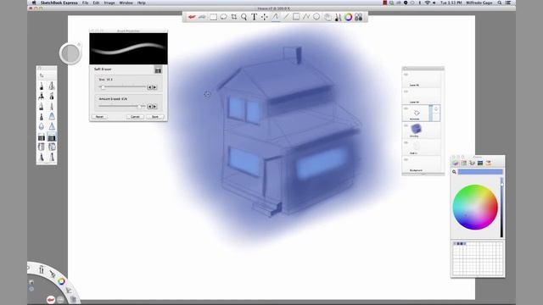Select the Lasso selection tool

point(223,17)
